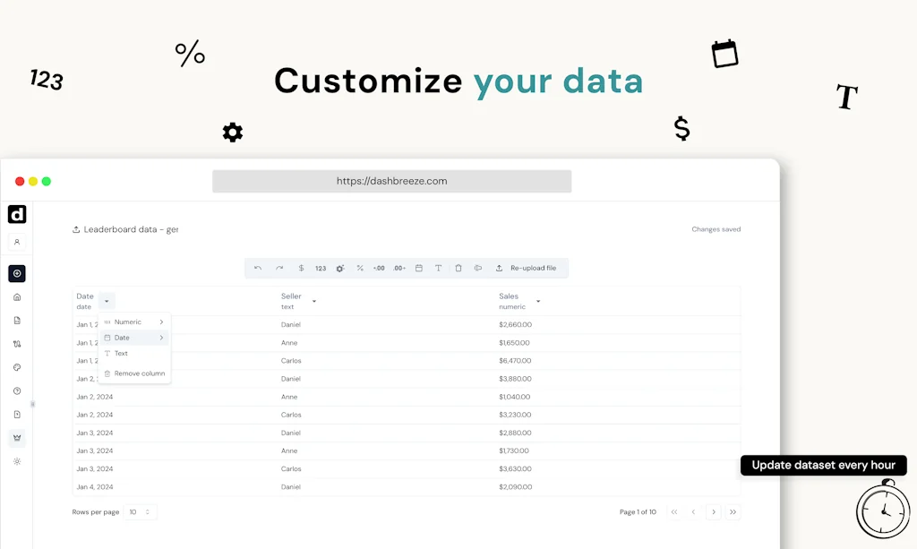Open the Home section in the sidebar
The width and height of the screenshot is (917, 549).
point(17,296)
